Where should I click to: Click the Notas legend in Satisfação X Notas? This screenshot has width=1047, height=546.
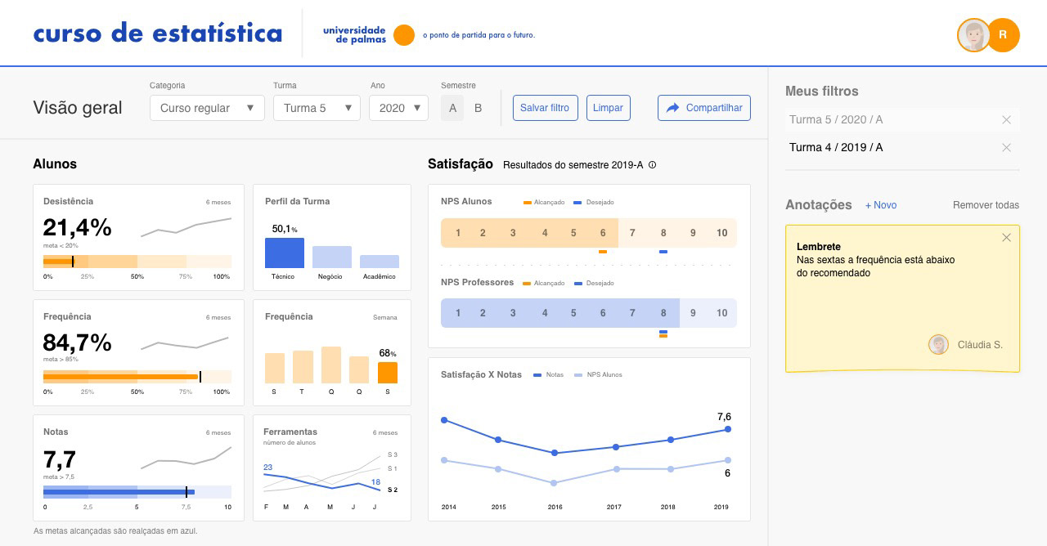pyautogui.click(x=549, y=375)
